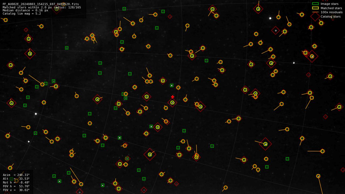Click the red diamond Catalog stars legend symbol
Screen dimensions: 345x194
(315, 16)
